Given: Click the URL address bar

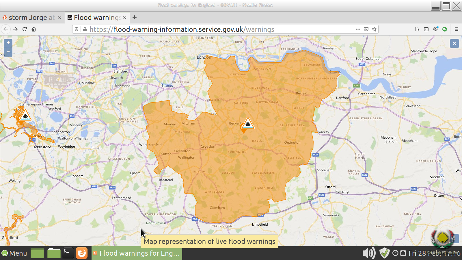Looking at the screenshot, I should pos(219,29).
